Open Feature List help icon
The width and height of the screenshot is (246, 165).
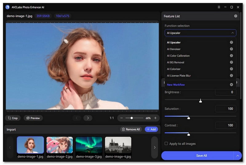[x=236, y=16]
